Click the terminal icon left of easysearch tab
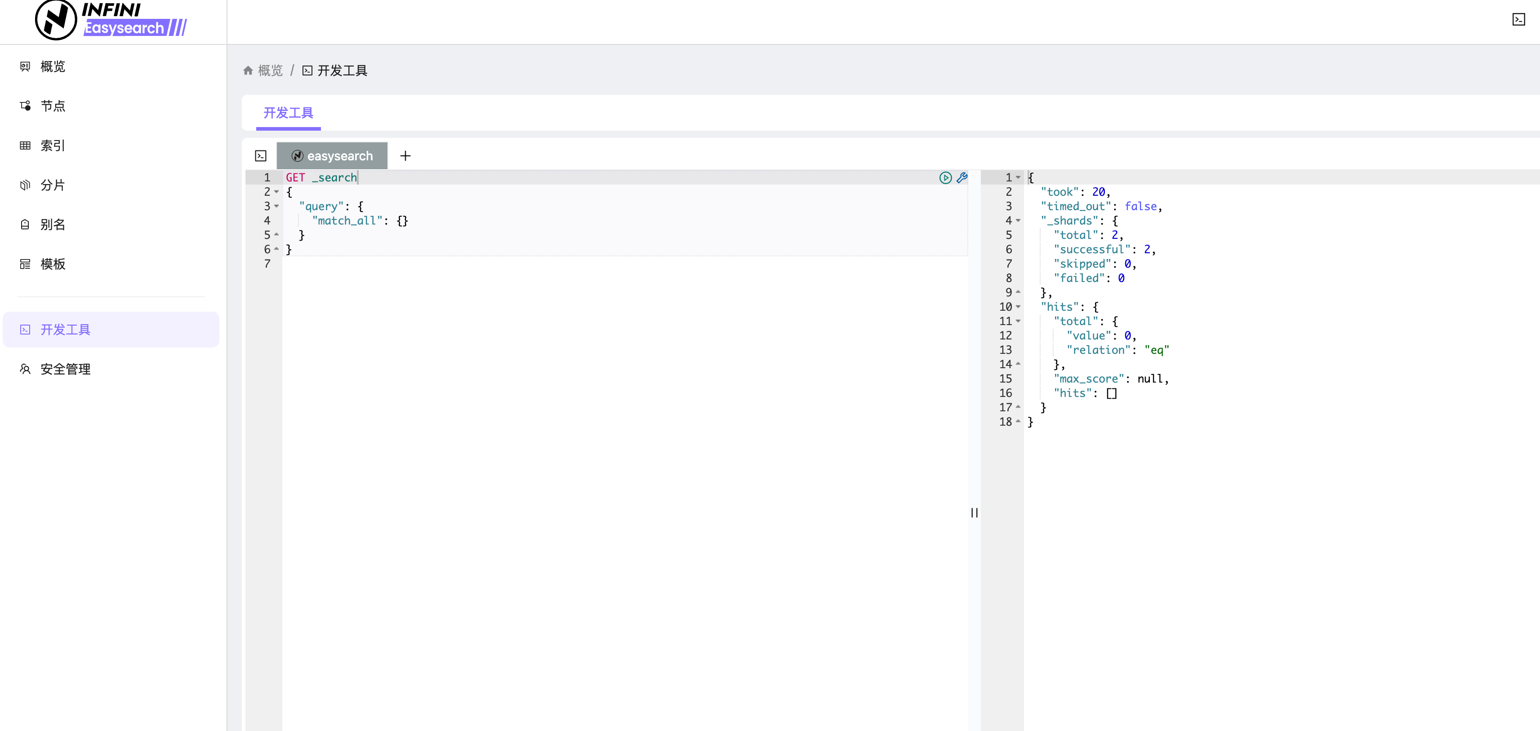 click(261, 156)
